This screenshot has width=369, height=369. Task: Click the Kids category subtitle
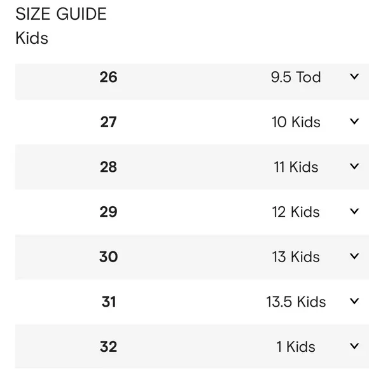32,38
